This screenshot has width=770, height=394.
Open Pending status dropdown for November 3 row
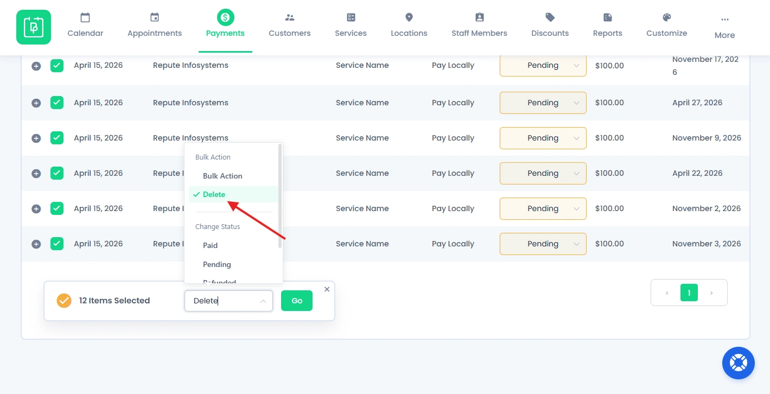pos(543,244)
